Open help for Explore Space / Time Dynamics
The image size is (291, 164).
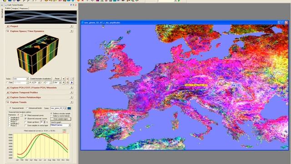coord(71,31)
